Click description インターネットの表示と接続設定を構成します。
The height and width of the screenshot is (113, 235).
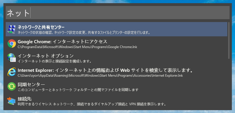(55, 61)
